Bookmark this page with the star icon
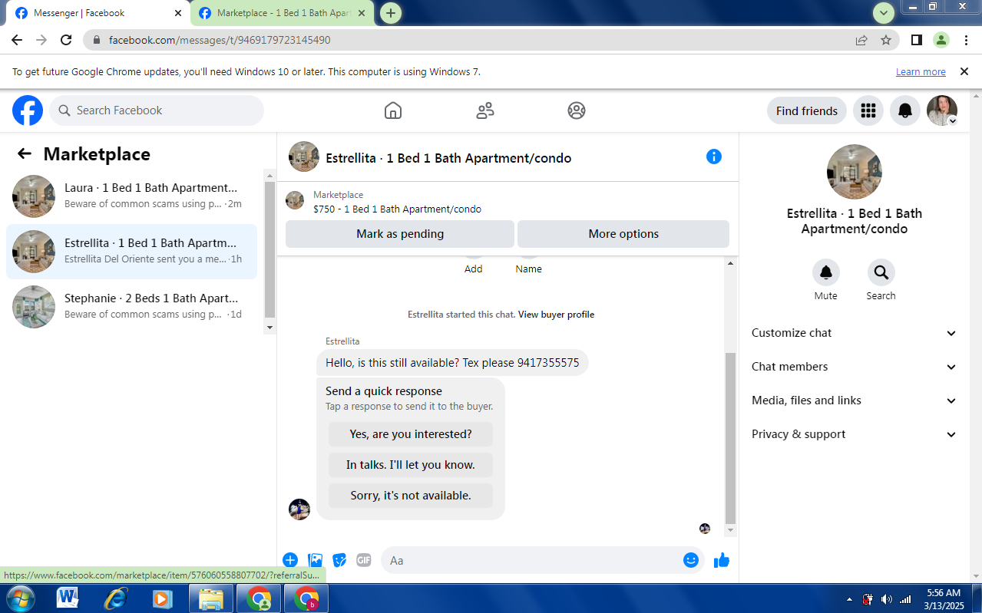The height and width of the screenshot is (613, 982). point(886,40)
